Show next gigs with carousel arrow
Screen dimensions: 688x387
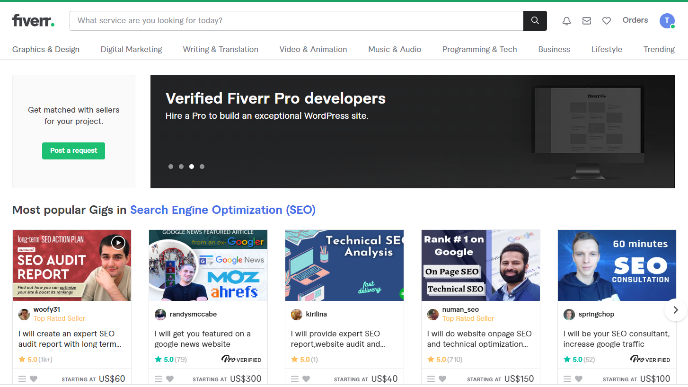click(x=676, y=310)
